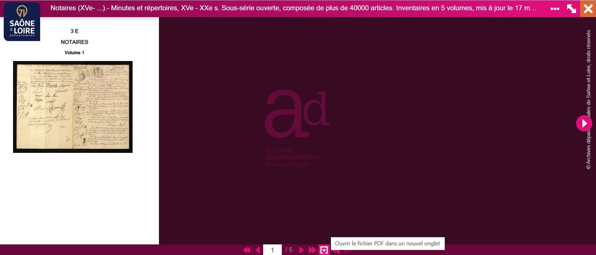Expand the truncated Notaires title in header
The width and height of the screenshot is (596, 255).
pos(293,8)
